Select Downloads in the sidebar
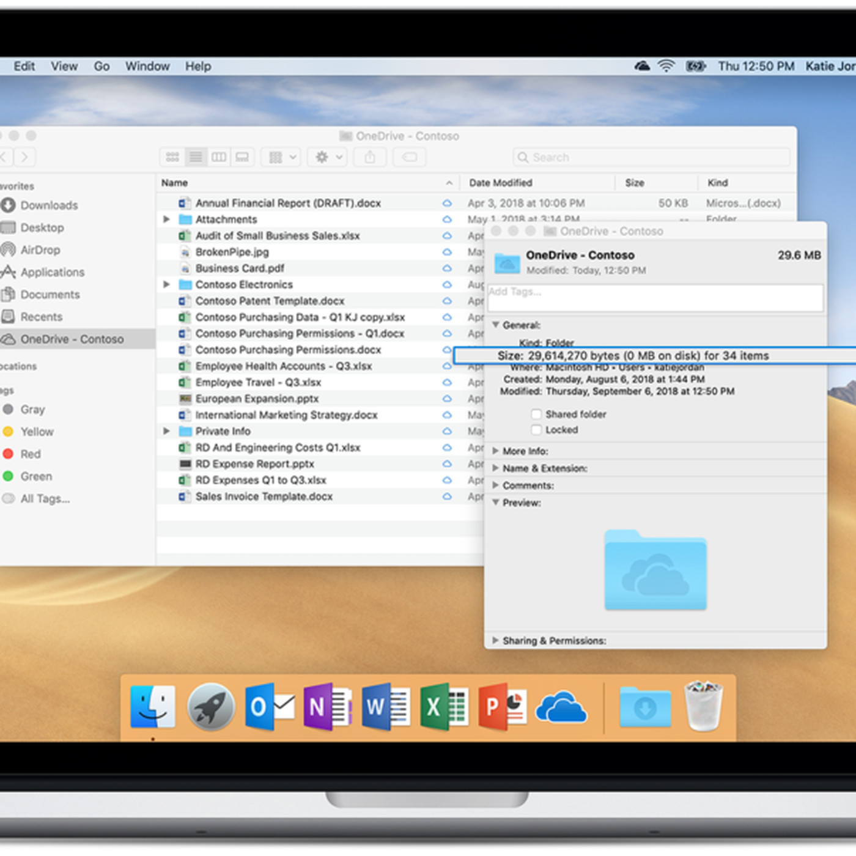This screenshot has width=856, height=856. tap(49, 205)
